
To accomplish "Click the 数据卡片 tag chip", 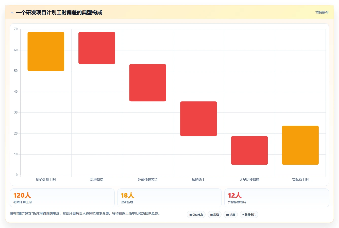I will click(x=249, y=215).
